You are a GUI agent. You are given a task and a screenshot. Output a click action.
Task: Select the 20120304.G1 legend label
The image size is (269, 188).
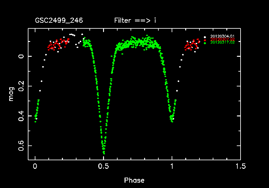pyautogui.click(x=222, y=37)
